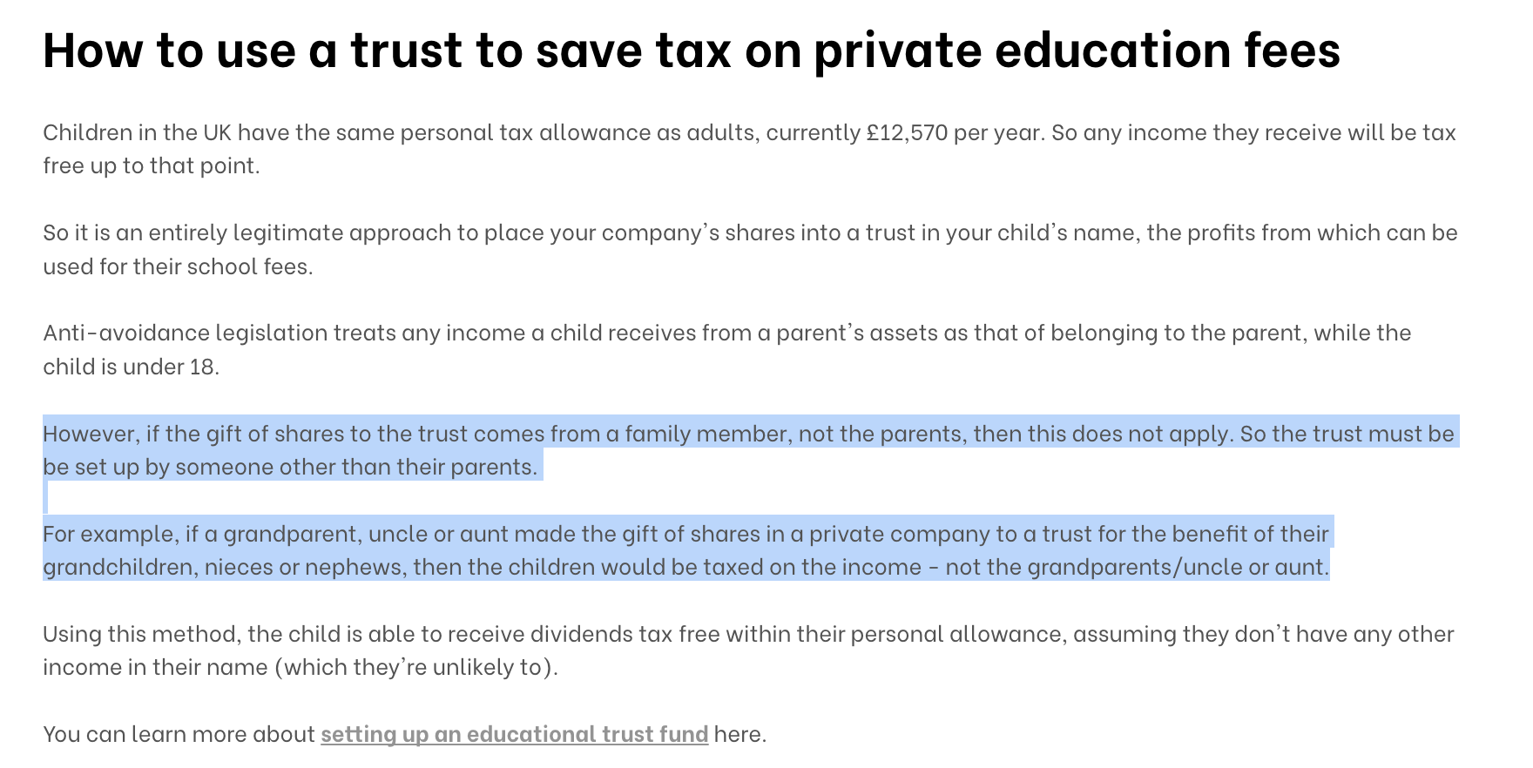Click the blank highlighted line between paragraphs
1533x768 pixels.
click(45, 498)
